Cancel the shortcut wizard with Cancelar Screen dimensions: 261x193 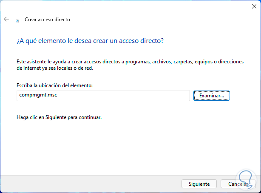click(x=236, y=184)
